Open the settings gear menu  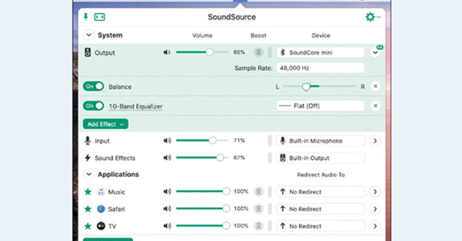(371, 17)
